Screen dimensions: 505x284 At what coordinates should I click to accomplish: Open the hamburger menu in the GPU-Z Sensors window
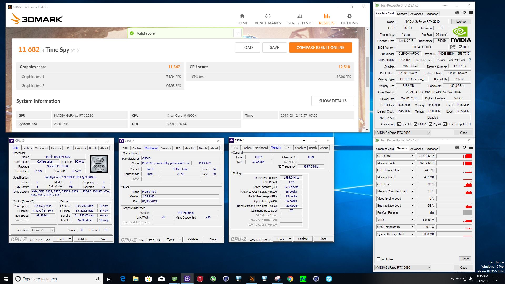pyautogui.click(x=471, y=148)
